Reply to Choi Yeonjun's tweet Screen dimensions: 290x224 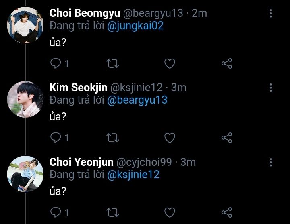(56, 212)
